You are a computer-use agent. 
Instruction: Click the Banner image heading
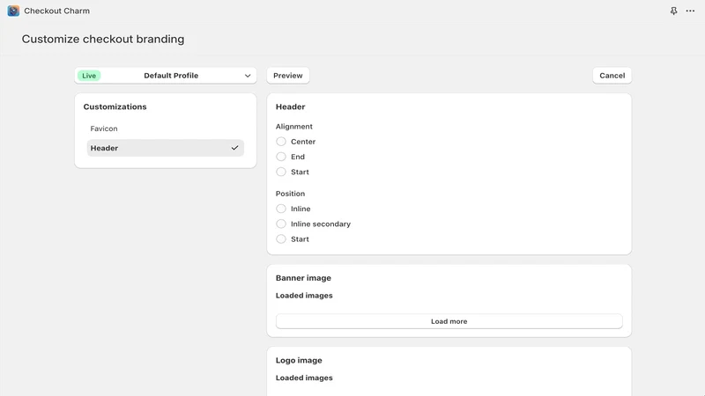303,278
